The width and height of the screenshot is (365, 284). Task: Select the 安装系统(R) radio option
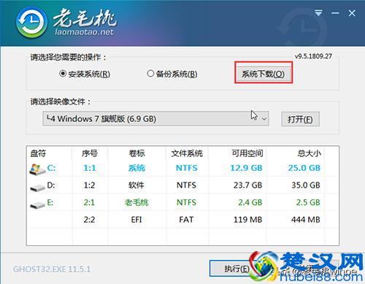(x=85, y=74)
